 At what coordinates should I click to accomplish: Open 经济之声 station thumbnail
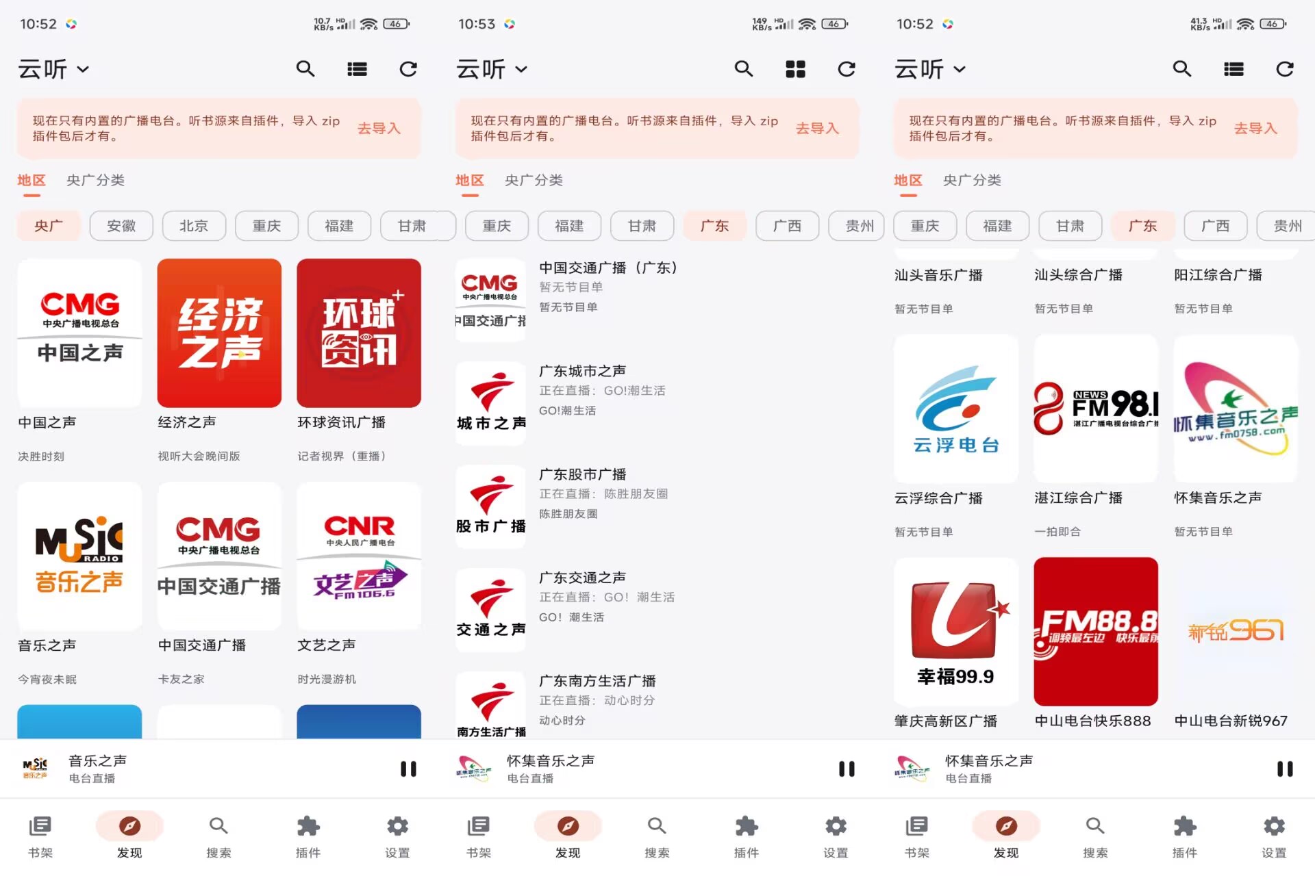219,333
